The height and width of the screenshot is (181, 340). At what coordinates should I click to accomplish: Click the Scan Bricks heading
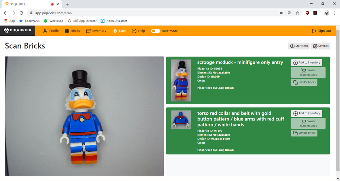(x=25, y=46)
